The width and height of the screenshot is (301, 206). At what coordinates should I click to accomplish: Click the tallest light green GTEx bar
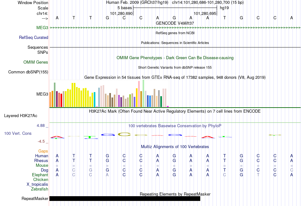[x=144, y=93]
